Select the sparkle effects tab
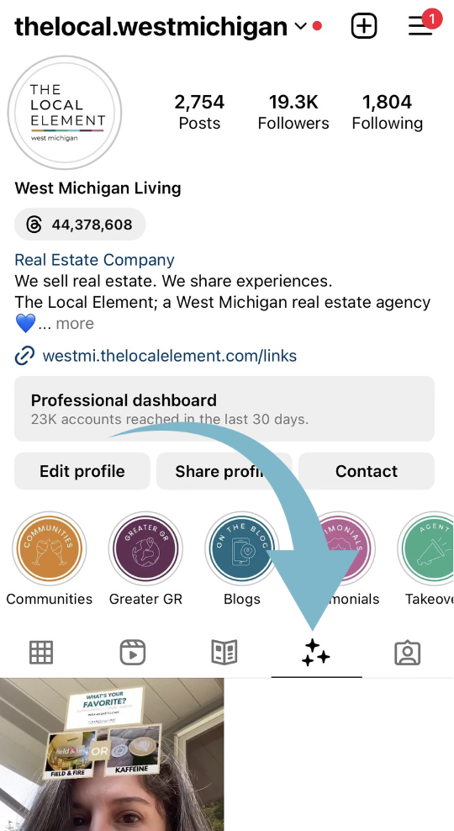The width and height of the screenshot is (454, 831). coord(316,653)
